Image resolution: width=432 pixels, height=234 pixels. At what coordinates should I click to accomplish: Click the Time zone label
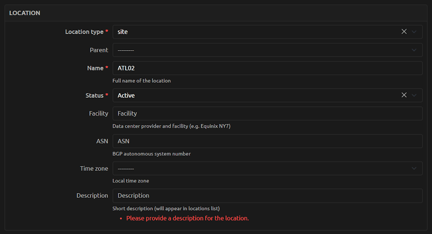tap(94, 168)
